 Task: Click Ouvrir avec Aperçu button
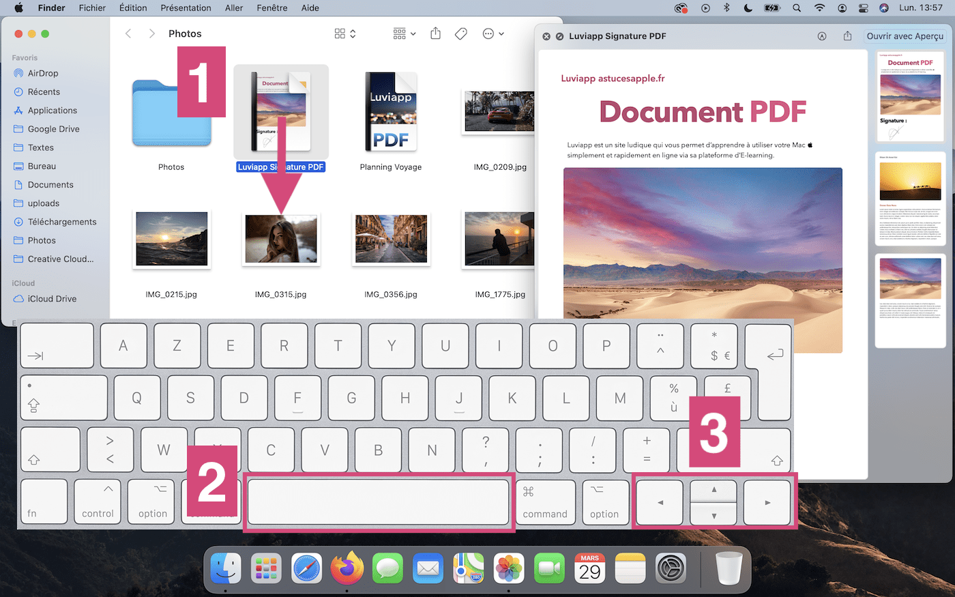point(905,36)
